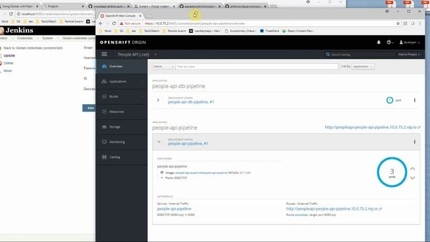The height and width of the screenshot is (242, 430).
Task: Scale down the pods with down arrow
Action: pyautogui.click(x=413, y=178)
